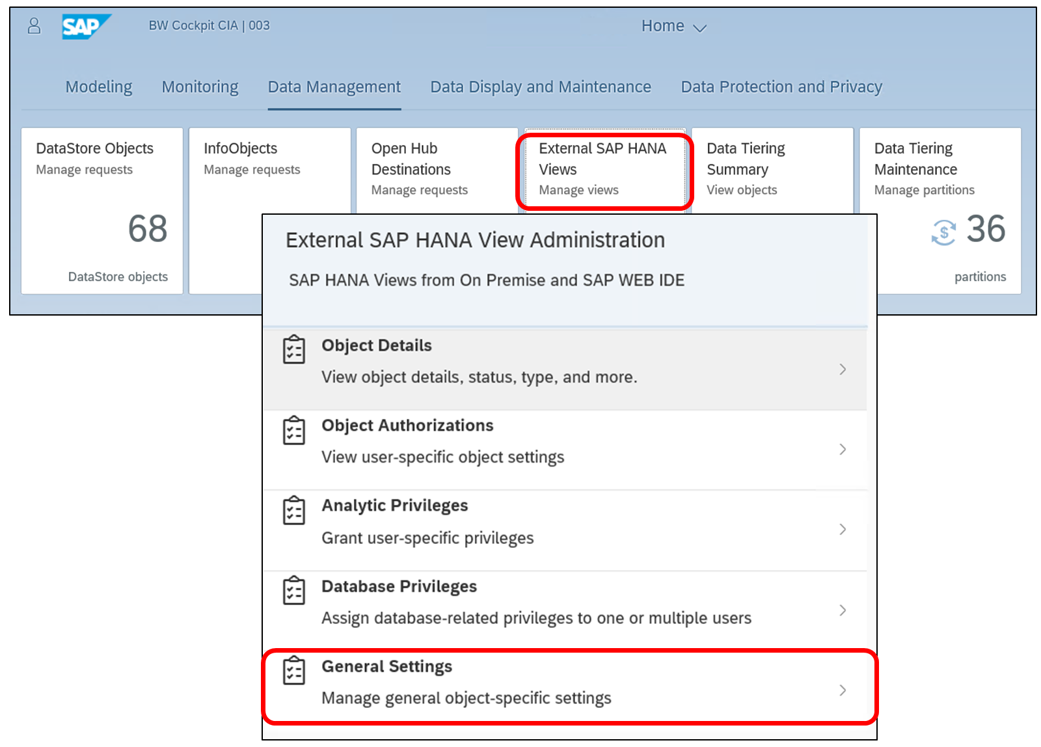1041x747 pixels.
Task: Open the External SAP HANA Views tile
Action: (x=605, y=170)
